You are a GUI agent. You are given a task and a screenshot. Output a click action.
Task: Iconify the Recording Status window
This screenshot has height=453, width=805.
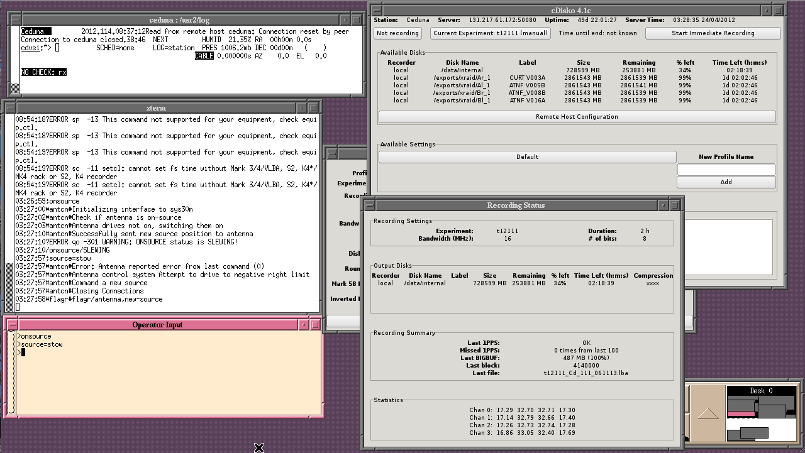coord(663,205)
